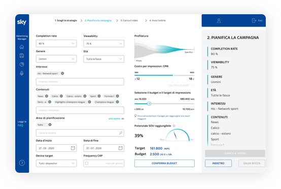281x189 pixels.
Task: Open the Device target dropdown
Action: pos(56,163)
